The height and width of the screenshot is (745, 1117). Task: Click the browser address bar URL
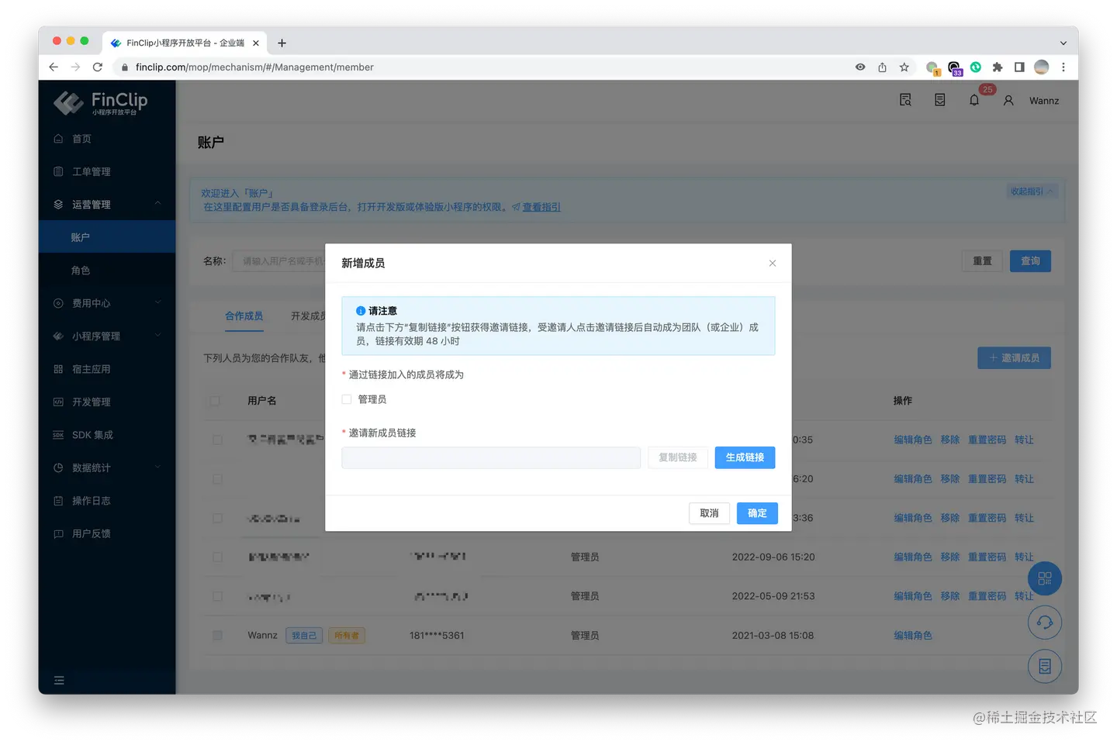pos(254,67)
